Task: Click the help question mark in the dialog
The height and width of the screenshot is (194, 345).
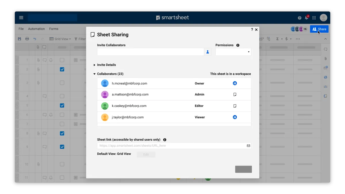Action: click(252, 30)
